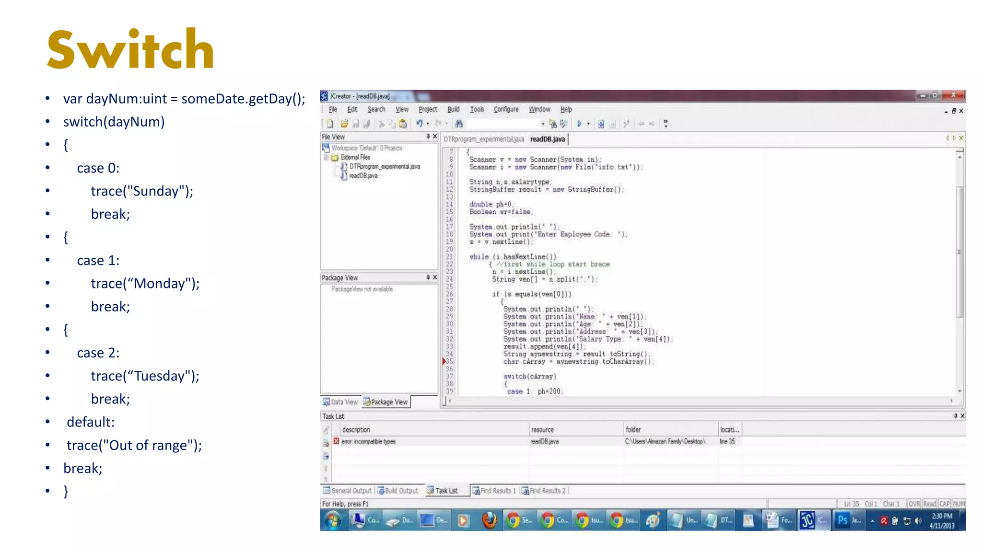Click the Find binoculars icon

click(459, 124)
